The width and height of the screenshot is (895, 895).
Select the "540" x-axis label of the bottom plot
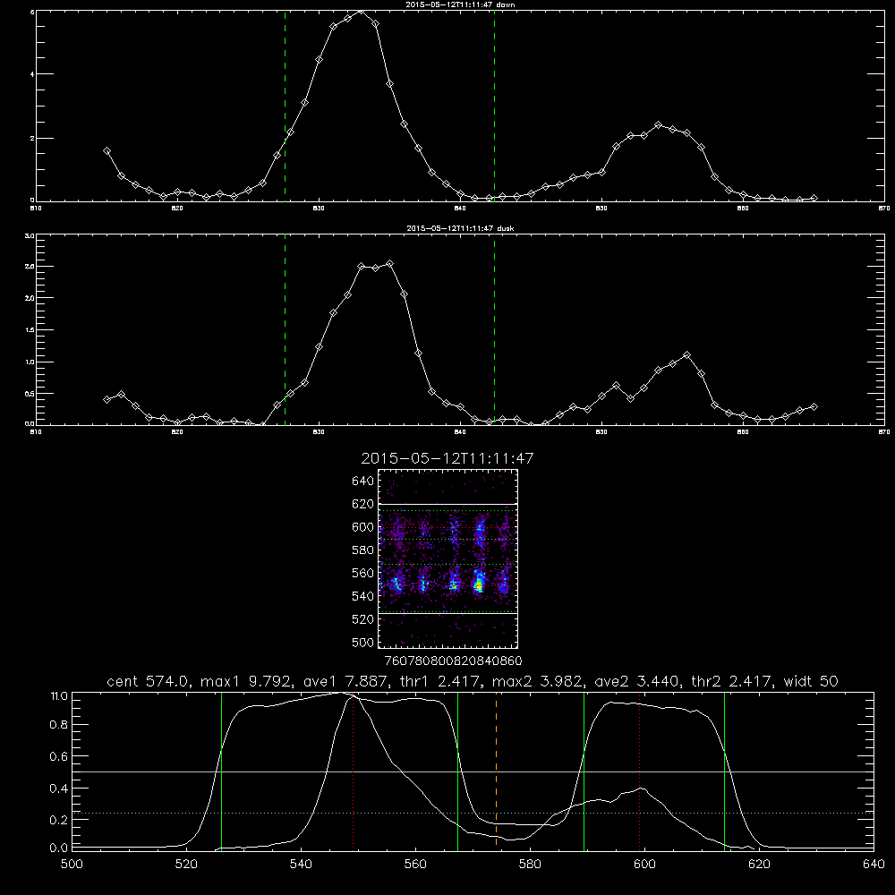click(x=301, y=865)
